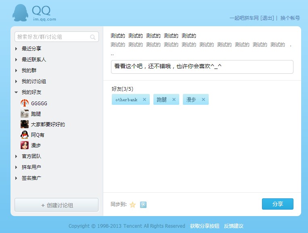Expand 最近分享 group
This screenshot has width=308, height=233.
tap(16, 49)
